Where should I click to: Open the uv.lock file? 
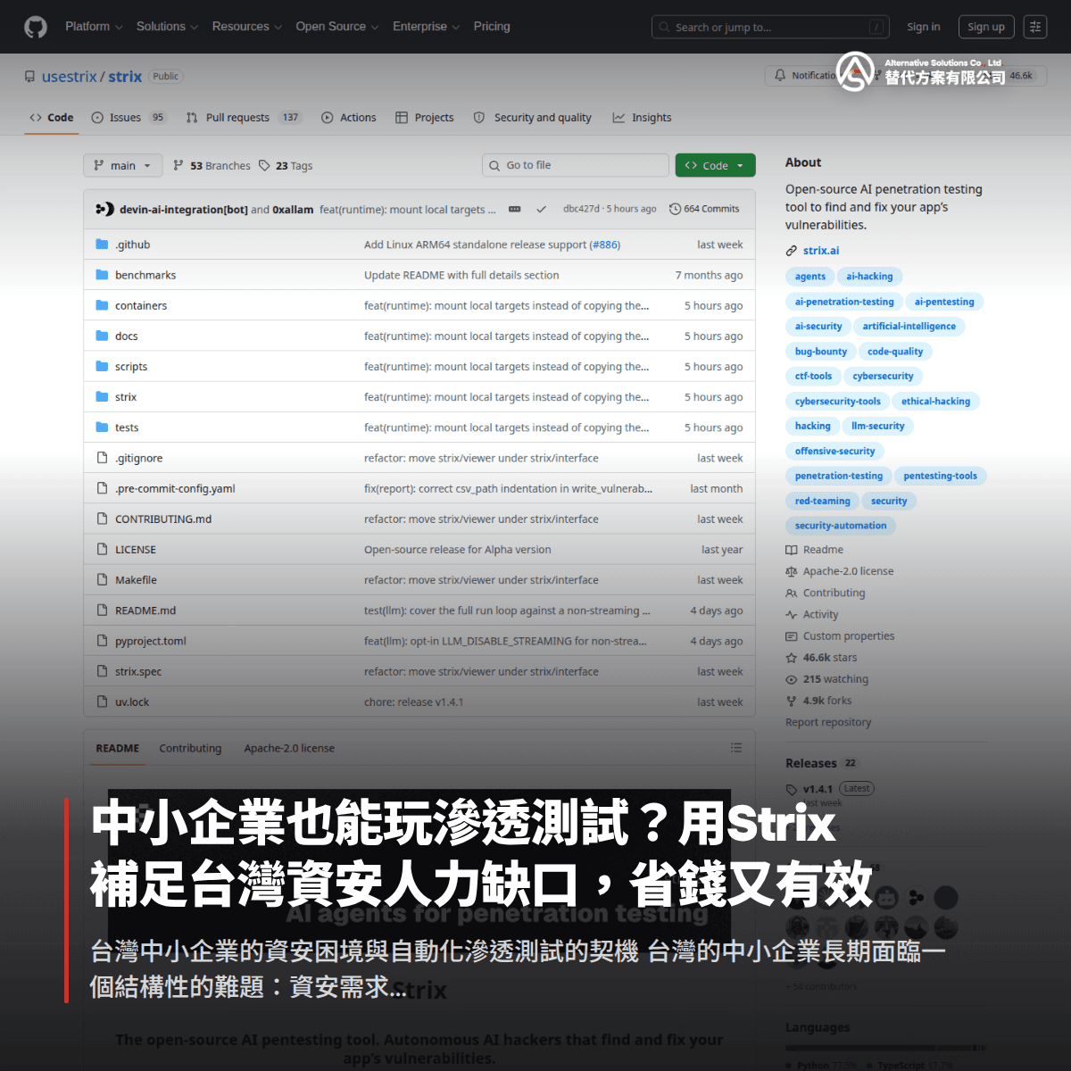132,702
